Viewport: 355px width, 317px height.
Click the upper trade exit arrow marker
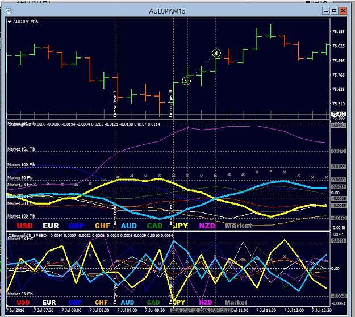(216, 53)
